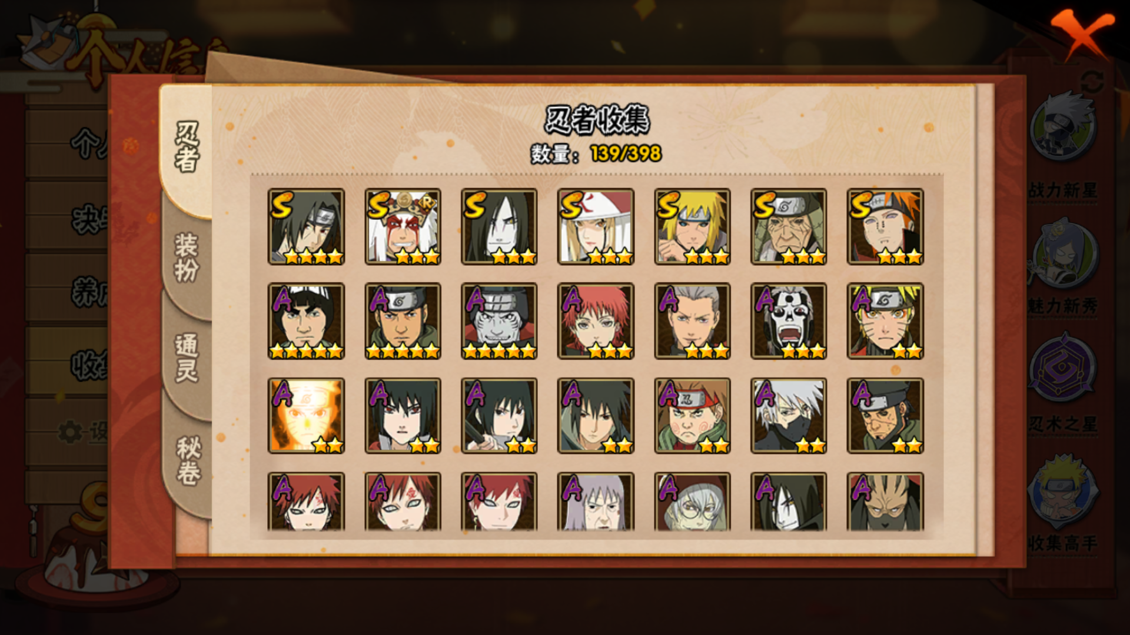Image resolution: width=1130 pixels, height=635 pixels.
Task: Pick the A-rank Kabuto glasses hooded portrait
Action: pyautogui.click(x=692, y=502)
